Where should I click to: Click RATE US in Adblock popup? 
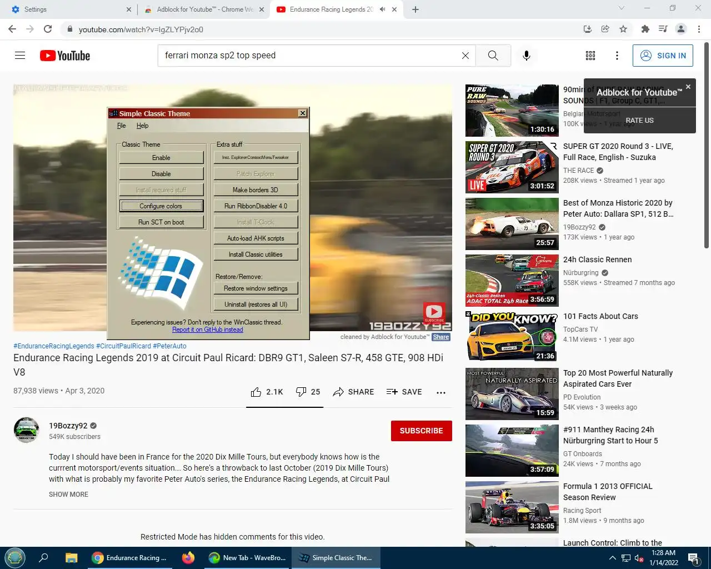pos(639,120)
